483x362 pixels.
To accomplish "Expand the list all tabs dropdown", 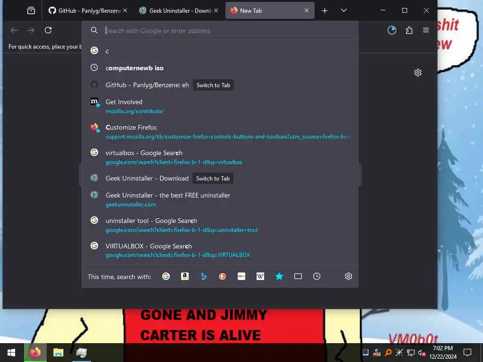I will click(x=344, y=11).
